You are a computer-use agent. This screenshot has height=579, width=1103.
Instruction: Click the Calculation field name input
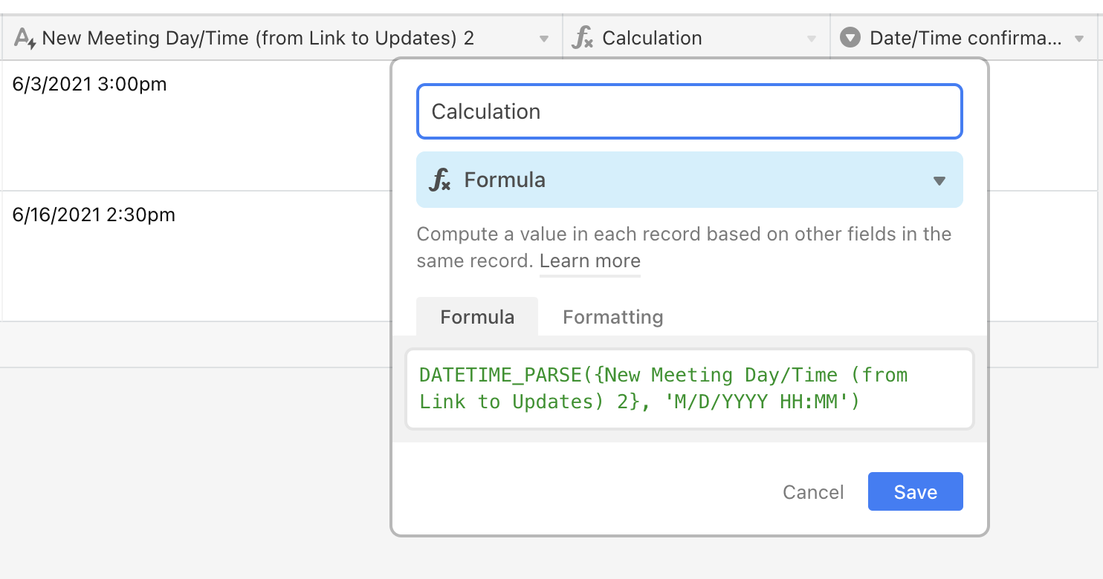(690, 111)
